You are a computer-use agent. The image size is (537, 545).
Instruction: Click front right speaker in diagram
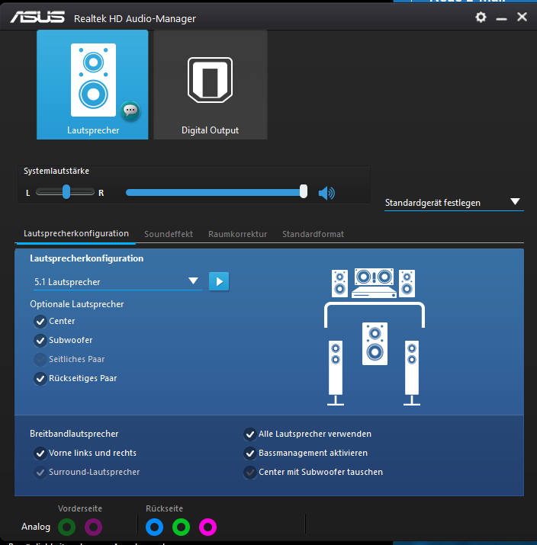click(407, 284)
